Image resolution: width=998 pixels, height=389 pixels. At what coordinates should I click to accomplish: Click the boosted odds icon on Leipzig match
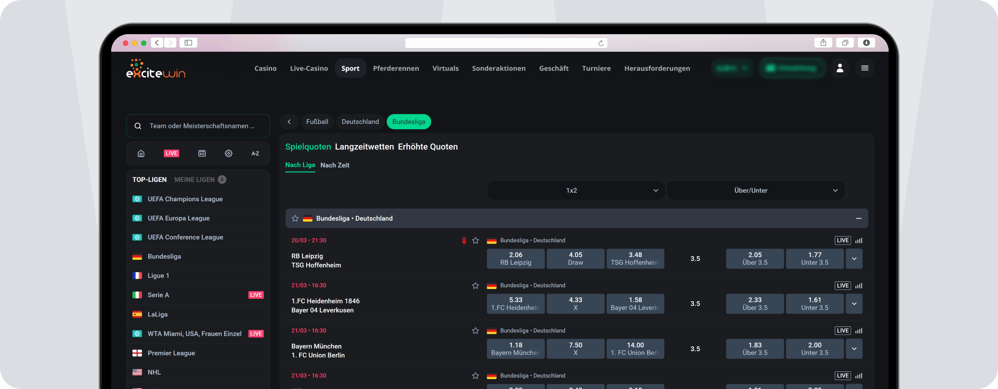(464, 240)
